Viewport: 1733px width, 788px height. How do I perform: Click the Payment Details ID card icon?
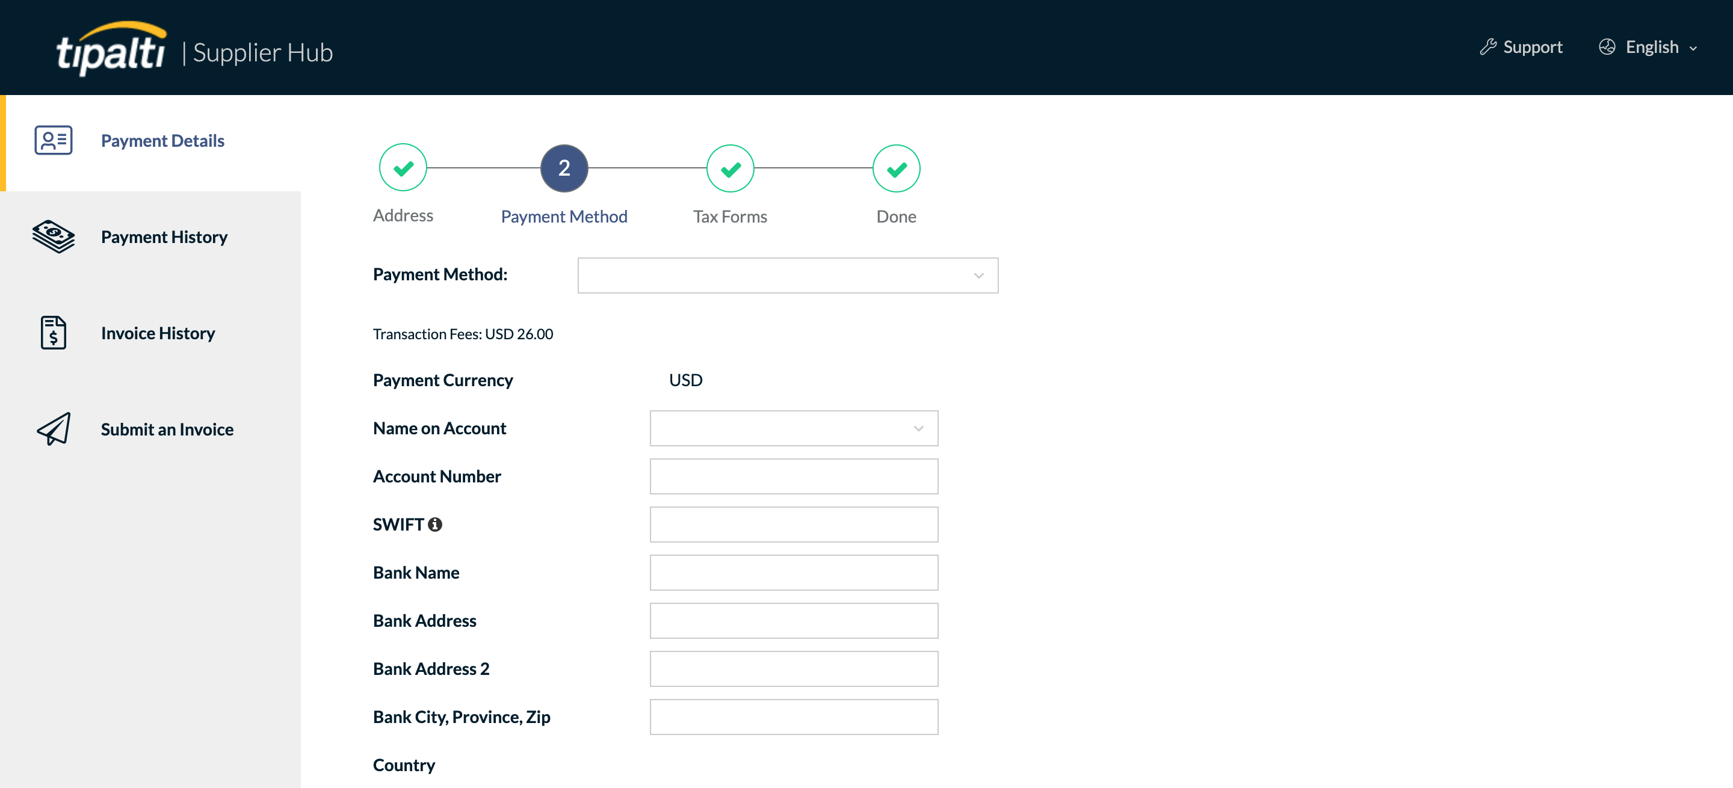[53, 140]
